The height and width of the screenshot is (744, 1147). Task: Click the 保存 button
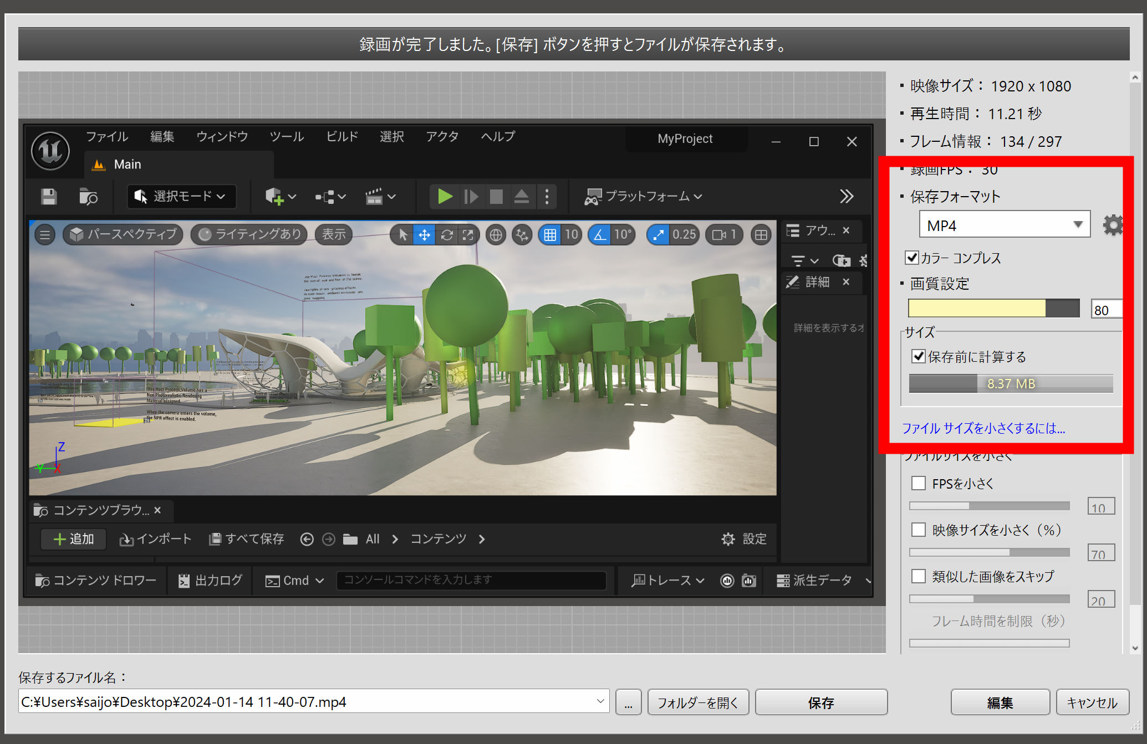[x=820, y=702]
